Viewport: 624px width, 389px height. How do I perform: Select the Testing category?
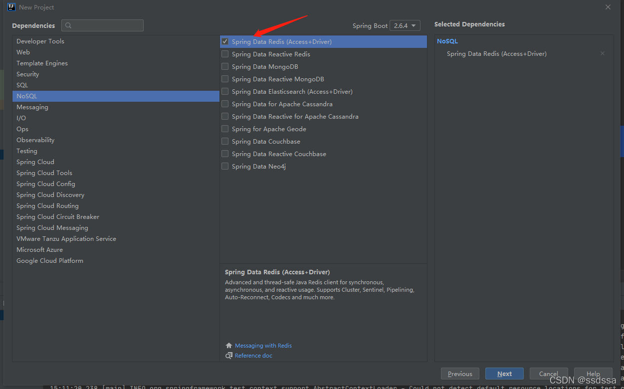click(116, 151)
